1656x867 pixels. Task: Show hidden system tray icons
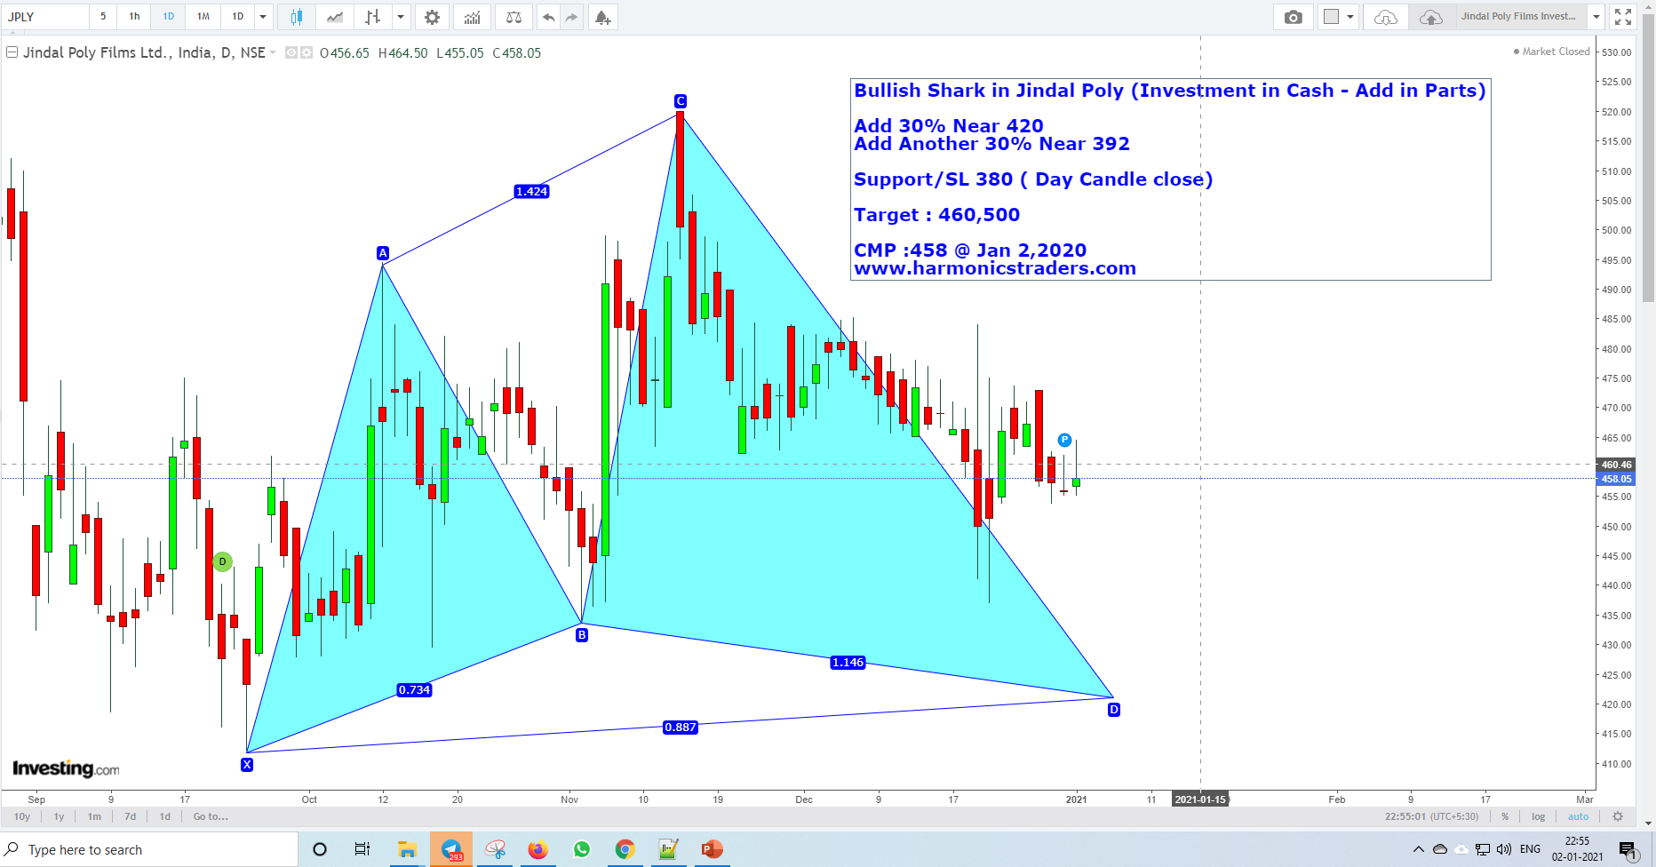[1418, 849]
